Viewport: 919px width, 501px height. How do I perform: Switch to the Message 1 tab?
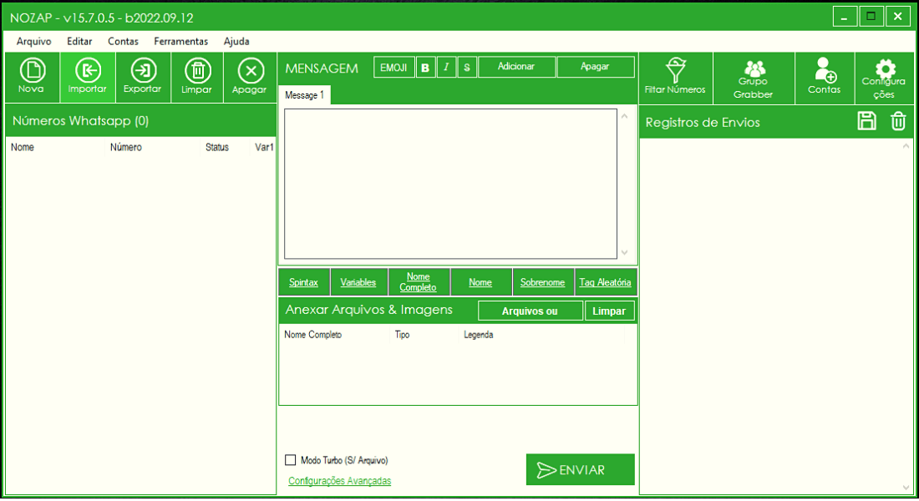click(x=305, y=95)
